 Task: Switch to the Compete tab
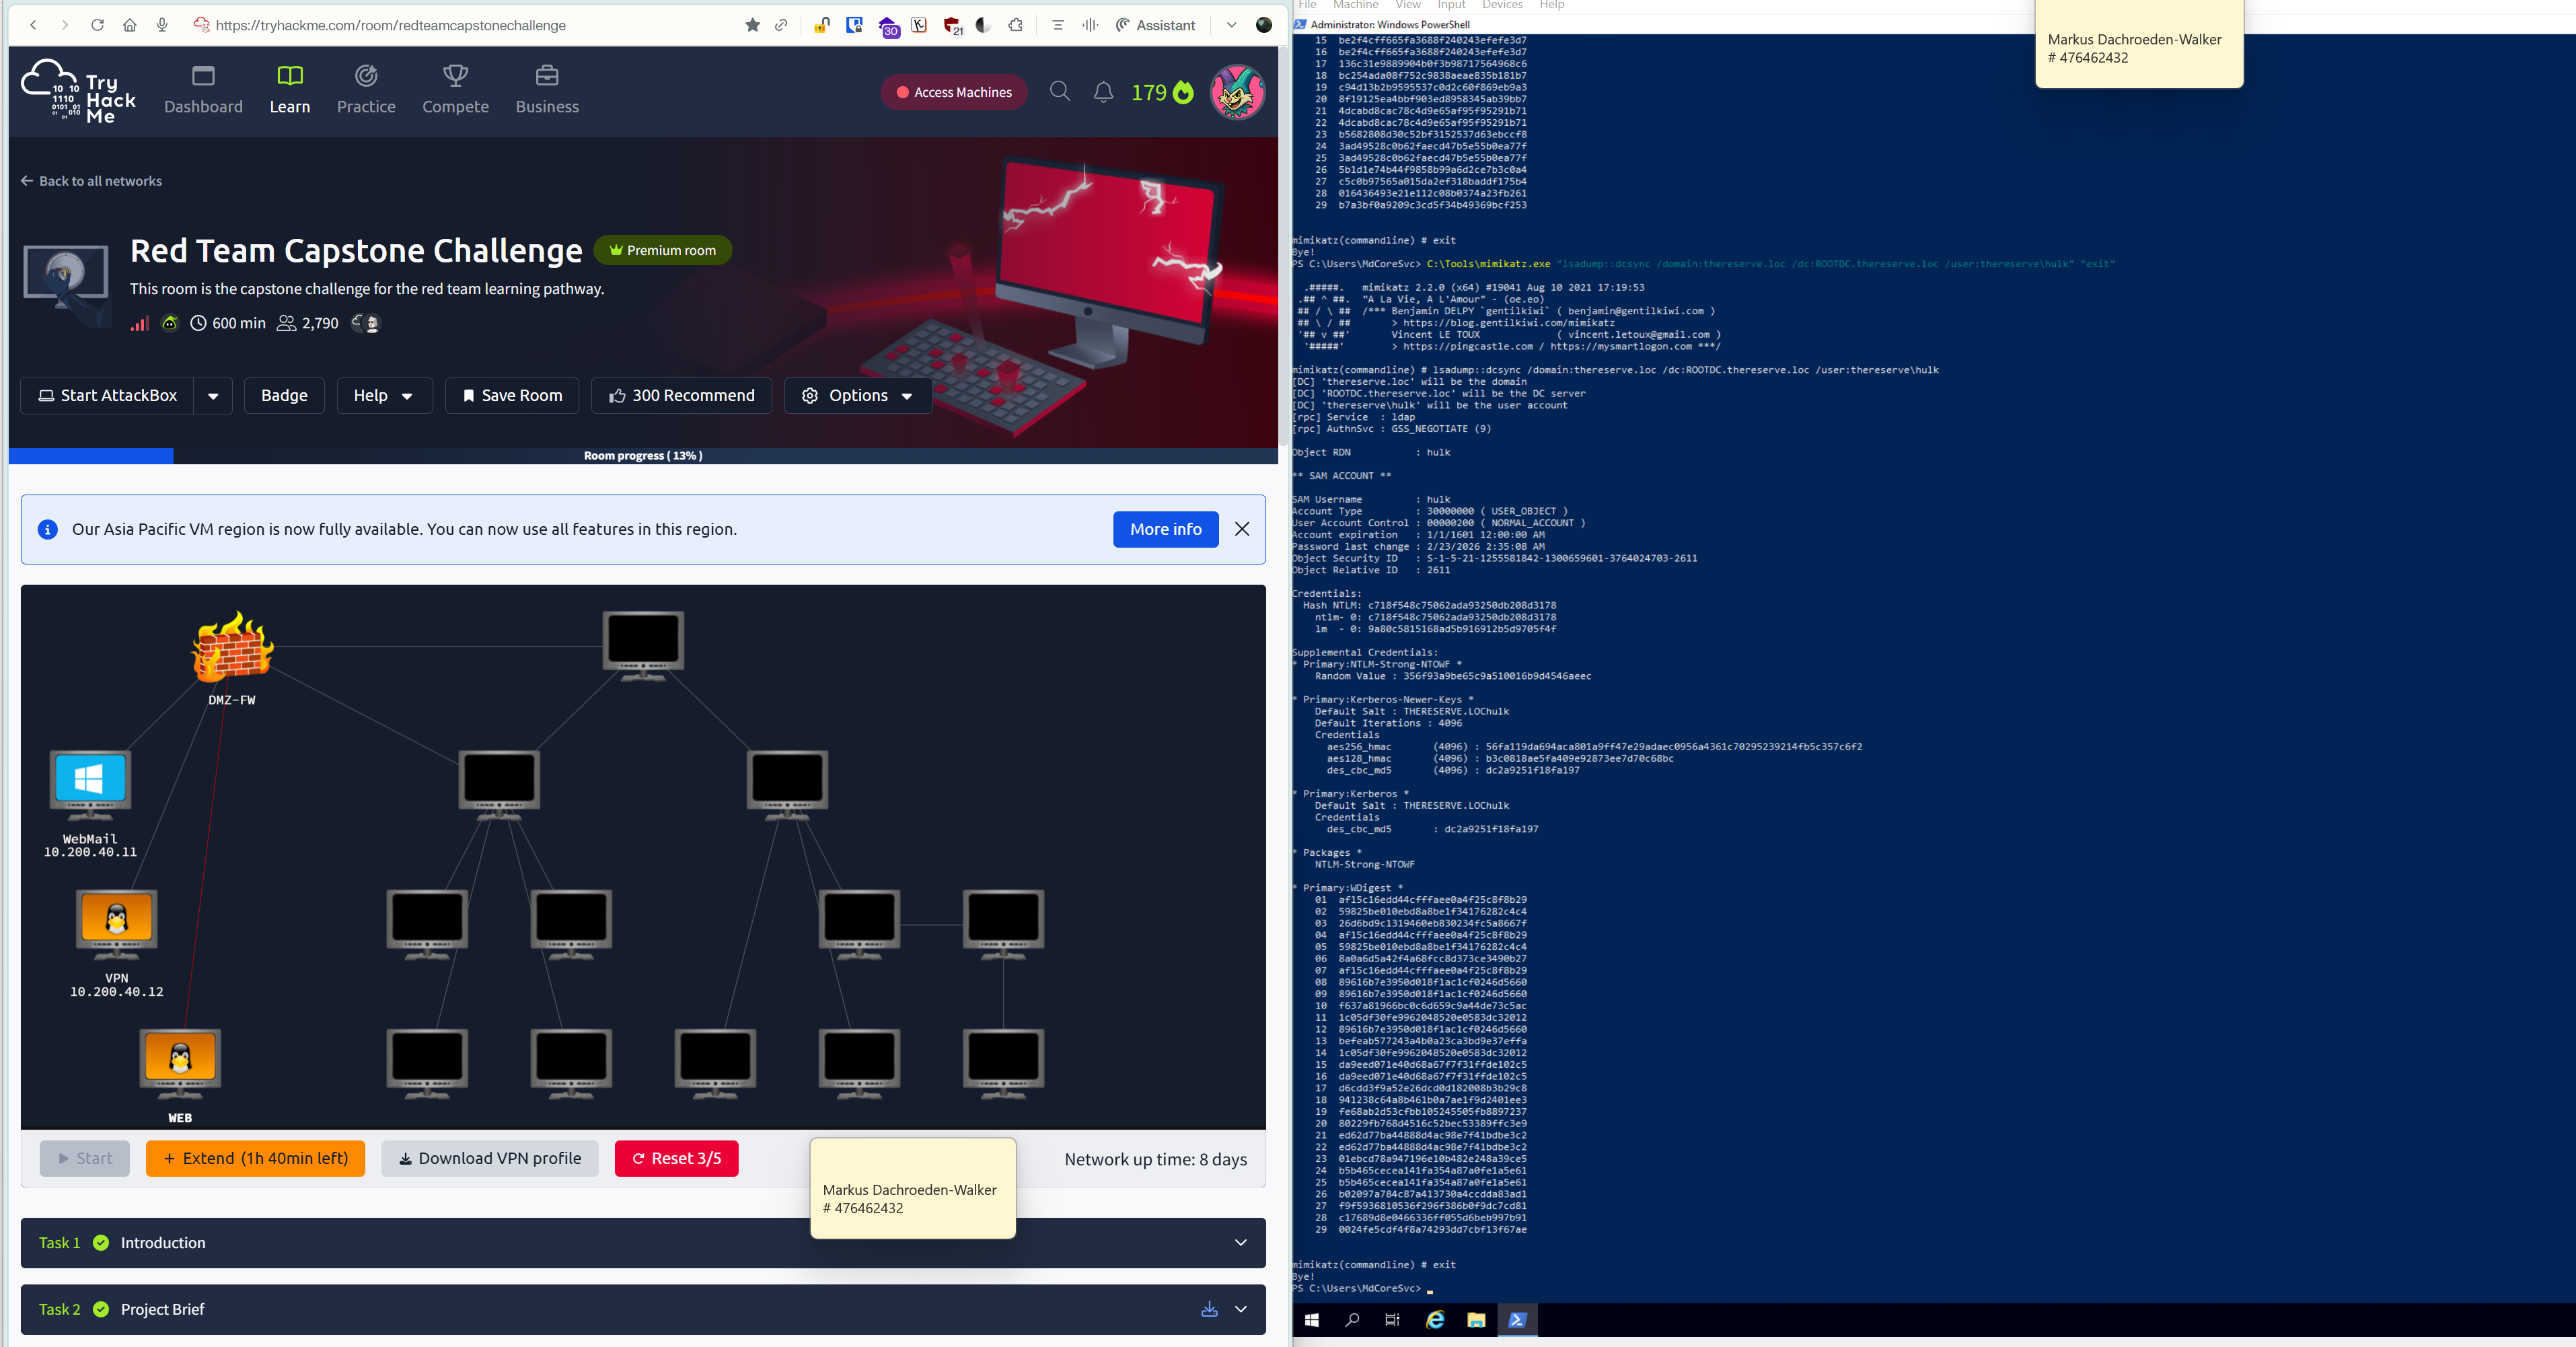pyautogui.click(x=455, y=90)
